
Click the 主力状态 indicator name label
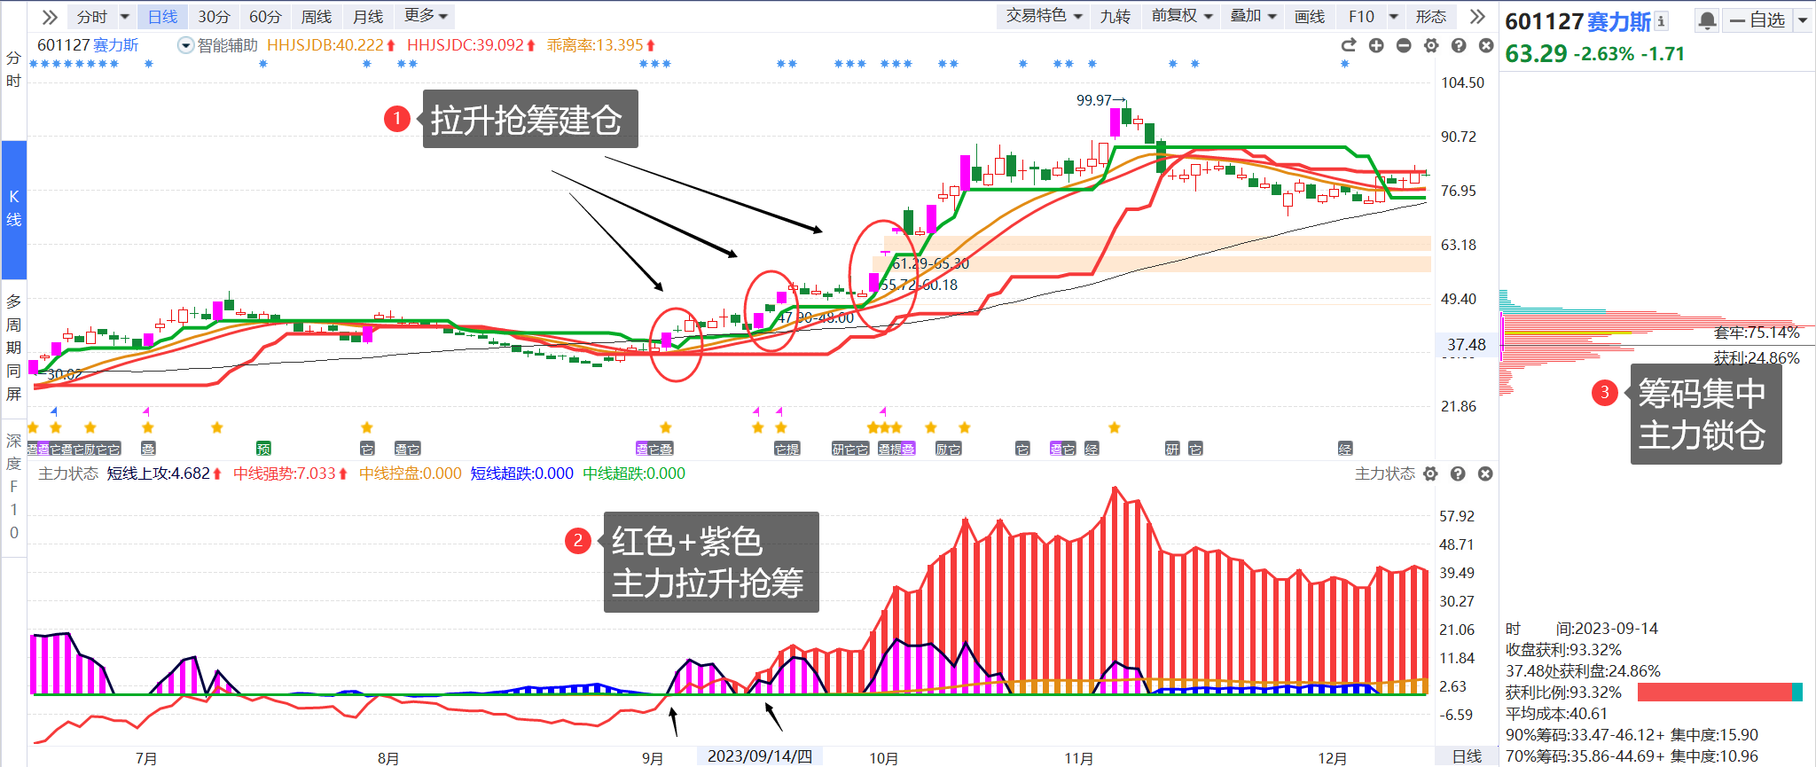tap(68, 474)
